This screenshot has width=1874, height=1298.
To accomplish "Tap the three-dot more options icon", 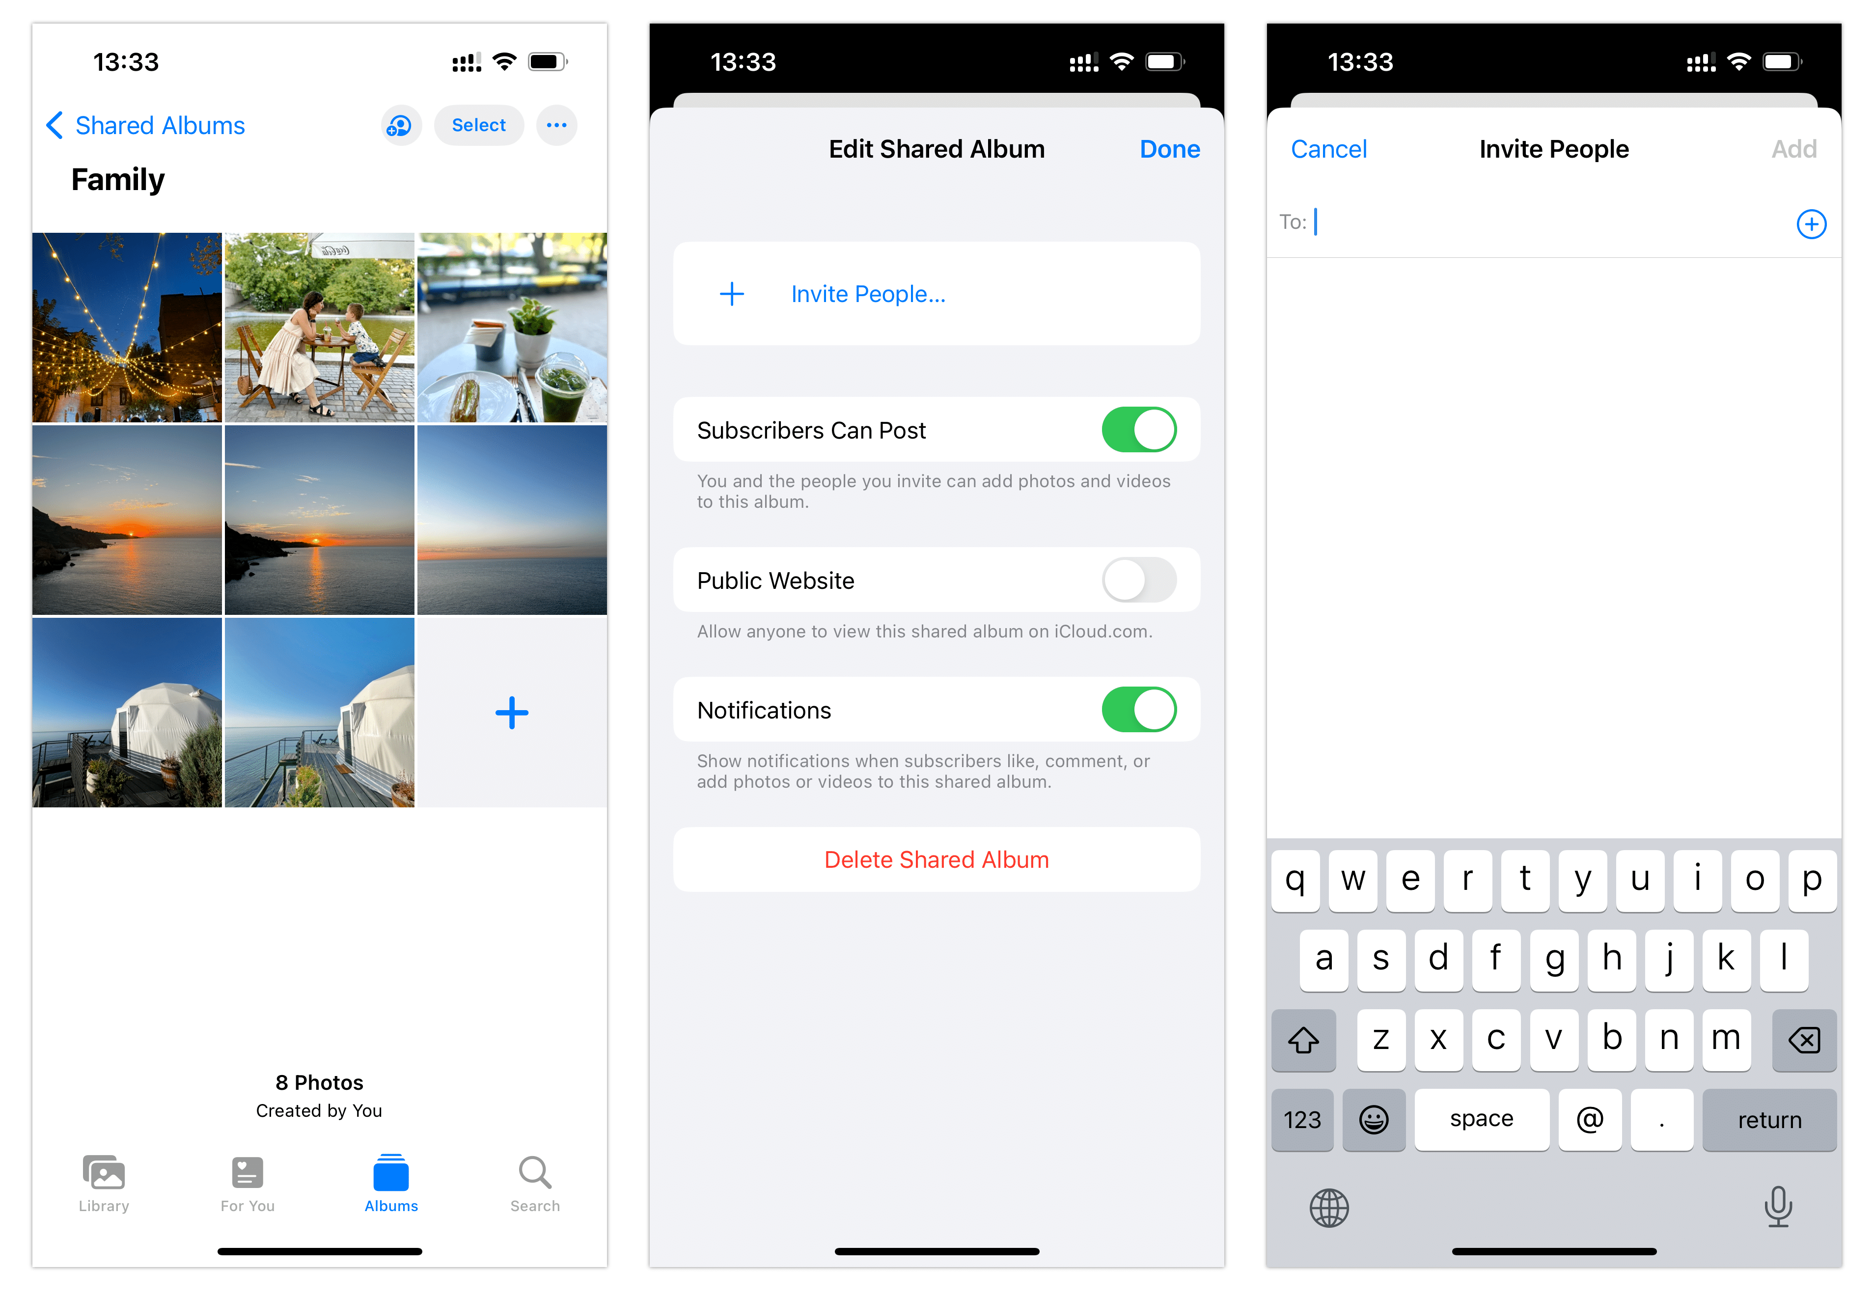I will pos(557,125).
